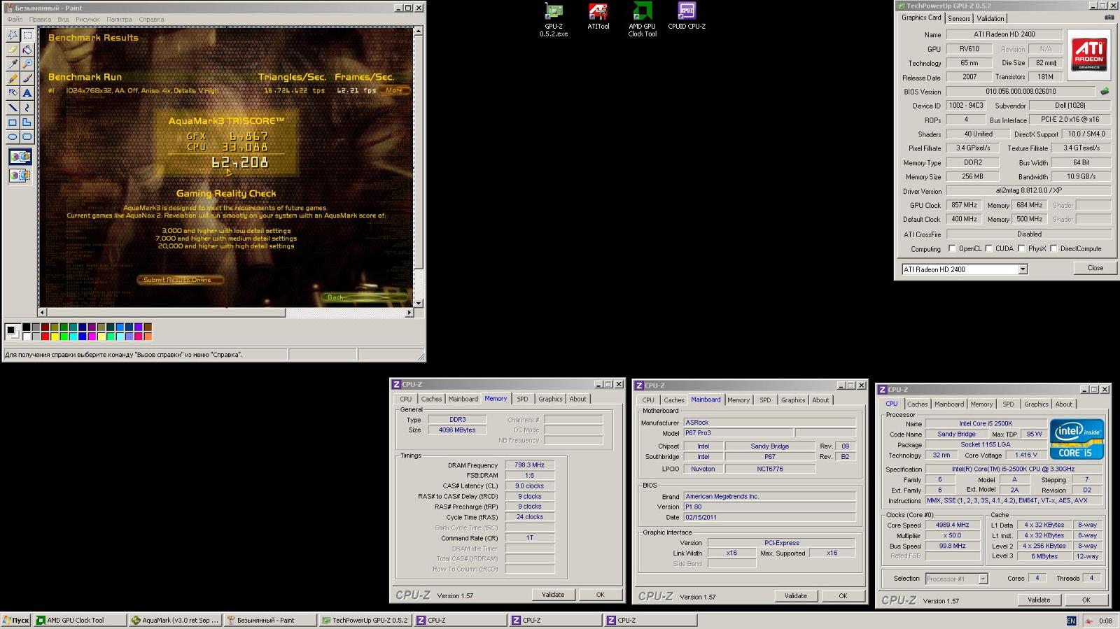Open the GPU-Z 0.5.2.exe desktop icon
1120x629 pixels.
pyautogui.click(x=554, y=20)
